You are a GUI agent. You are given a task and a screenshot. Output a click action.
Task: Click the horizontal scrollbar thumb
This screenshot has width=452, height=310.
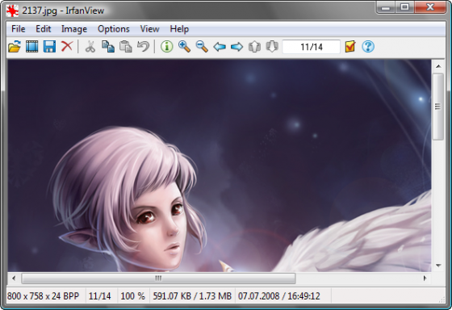pyautogui.click(x=158, y=279)
